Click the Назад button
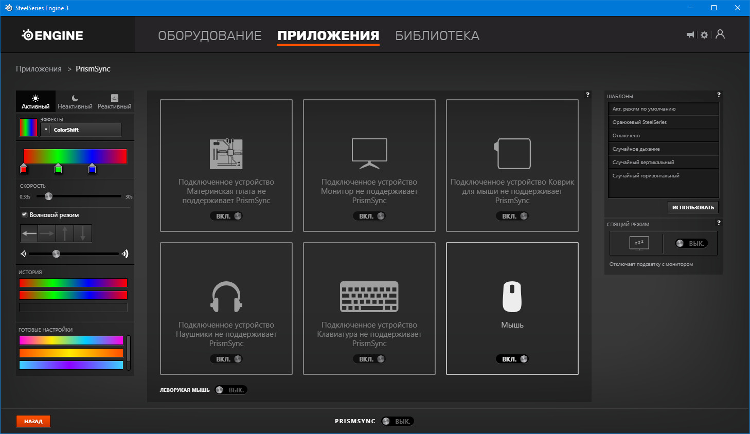 click(33, 421)
